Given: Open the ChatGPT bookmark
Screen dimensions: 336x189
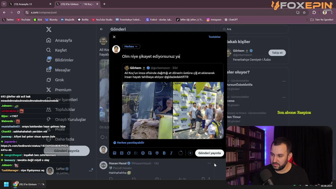Looking at the screenshot, I should click(231, 20).
